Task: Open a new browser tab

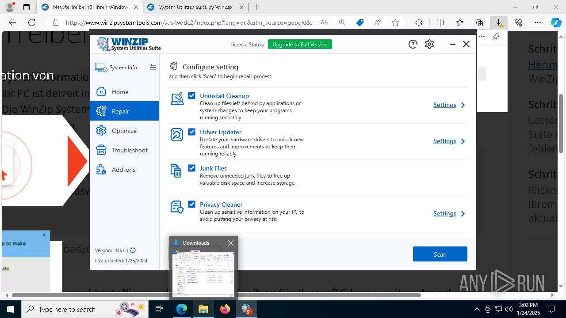Action: click(x=256, y=7)
